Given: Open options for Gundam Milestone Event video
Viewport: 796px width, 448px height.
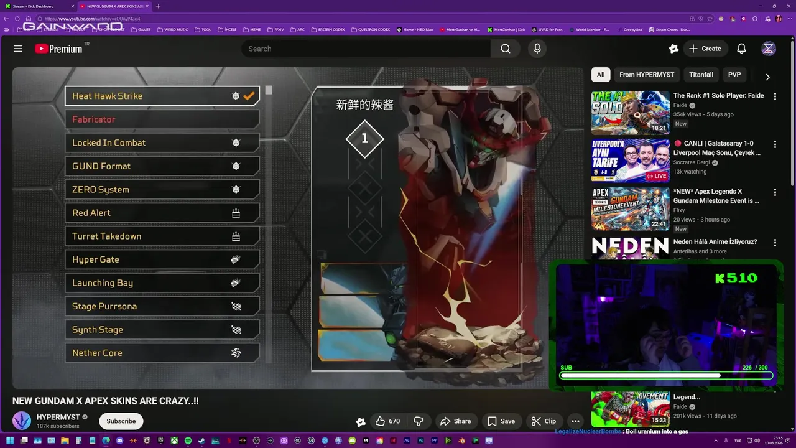Looking at the screenshot, I should pos(775,192).
